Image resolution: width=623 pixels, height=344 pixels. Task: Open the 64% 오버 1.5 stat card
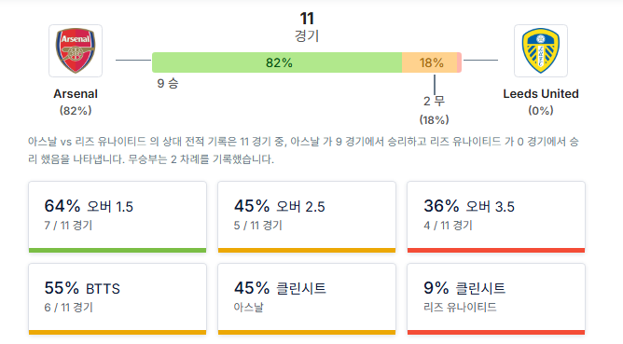118,217
